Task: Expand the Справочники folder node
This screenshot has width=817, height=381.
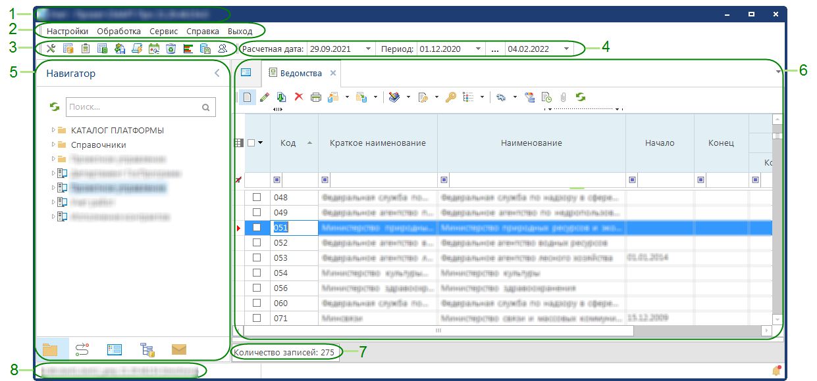Action: pyautogui.click(x=53, y=145)
